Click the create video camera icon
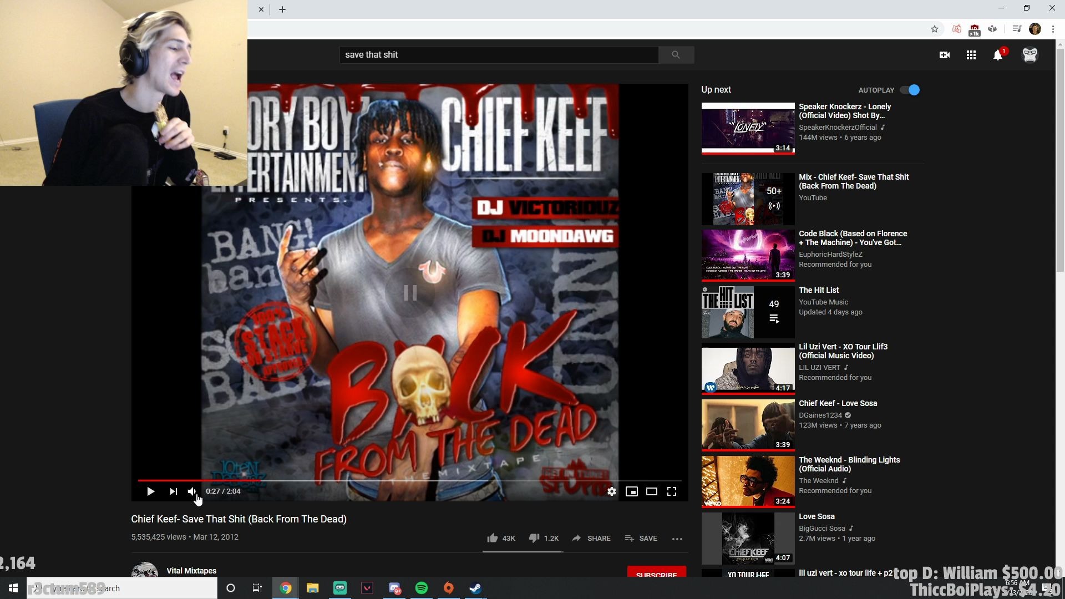This screenshot has width=1065, height=599. [944, 55]
